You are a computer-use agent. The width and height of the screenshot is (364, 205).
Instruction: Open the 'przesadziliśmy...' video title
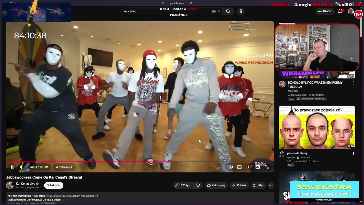[x=298, y=153]
